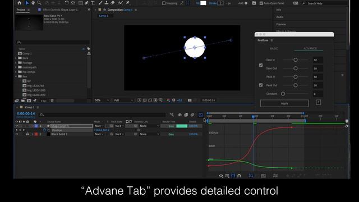Open the Shape Layer 1 parent None dropdown
Screen dimensions: 359x202
click(149, 126)
